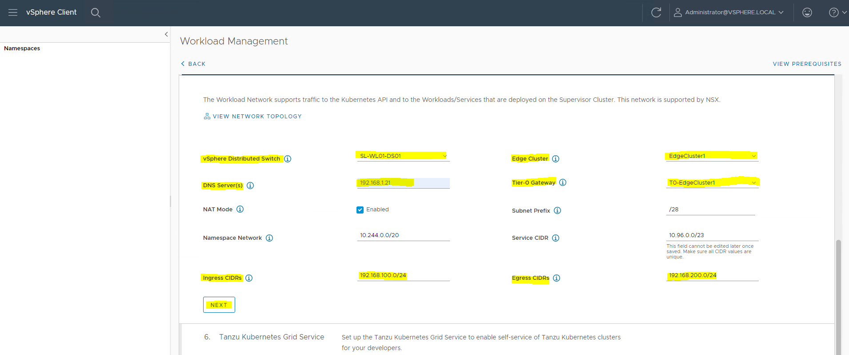Show info for Egress CIDRs
Image resolution: width=849 pixels, height=355 pixels.
pyautogui.click(x=557, y=278)
